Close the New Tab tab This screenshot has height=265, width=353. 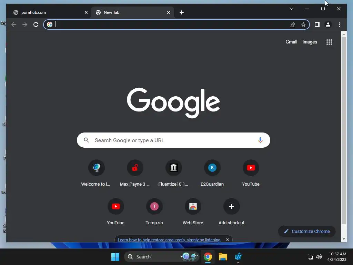[x=168, y=12]
